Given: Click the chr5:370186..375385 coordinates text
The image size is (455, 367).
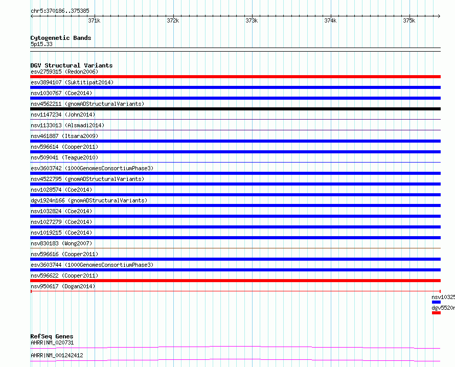Looking at the screenshot, I should (x=60, y=11).
